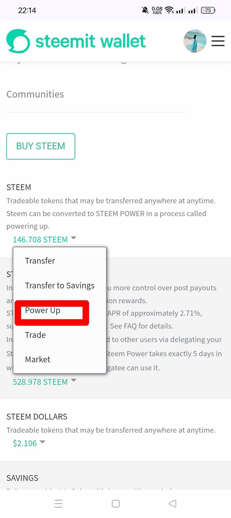Tap the Wi-Fi status icon

click(169, 10)
